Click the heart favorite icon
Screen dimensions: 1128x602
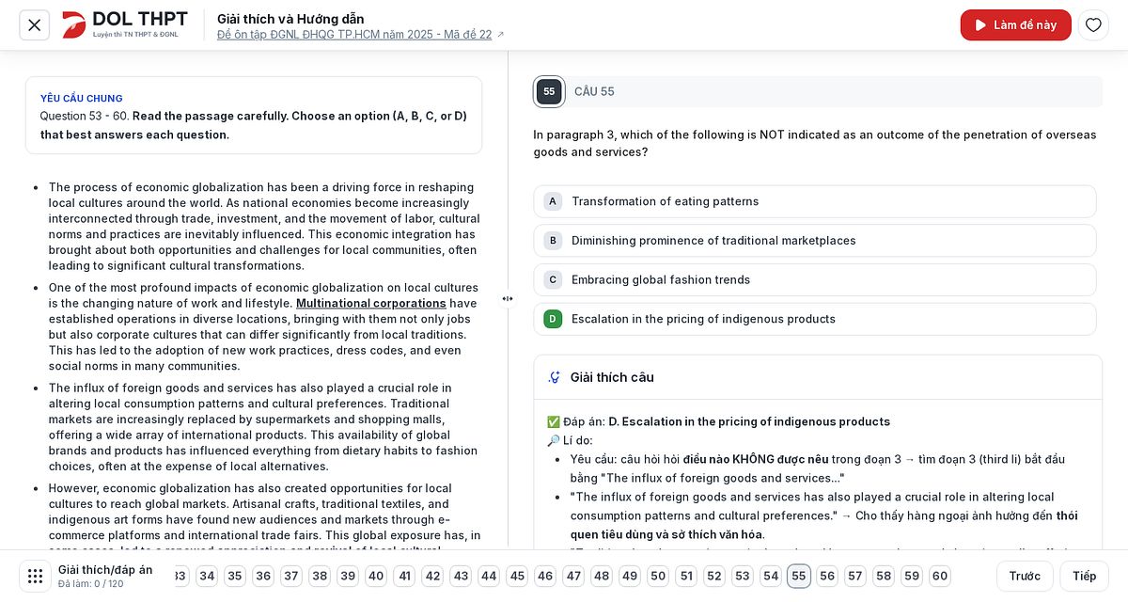point(1093,25)
